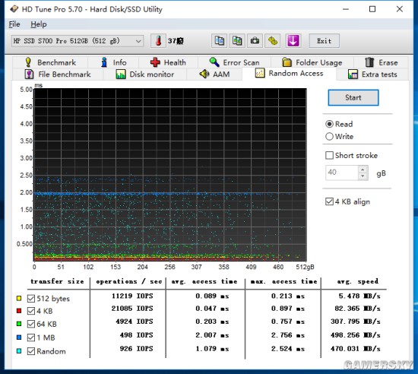
Task: Click the Exit button
Action: 325,41
